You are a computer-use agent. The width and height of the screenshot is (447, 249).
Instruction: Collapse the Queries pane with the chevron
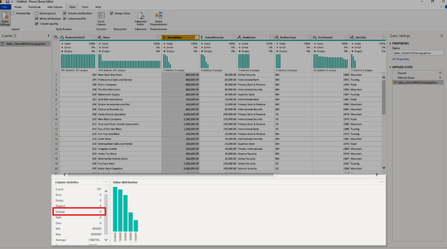point(48,36)
